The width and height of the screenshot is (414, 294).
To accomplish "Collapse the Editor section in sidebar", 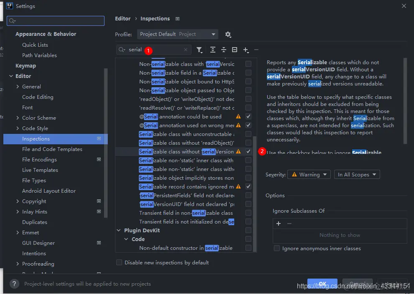I will pos(11,76).
